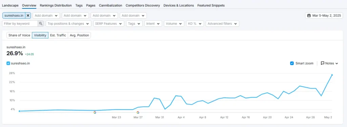Viewport: 347px width, 127px height.
Task: Click the keyword search magnifier icon
Action: (41, 23)
